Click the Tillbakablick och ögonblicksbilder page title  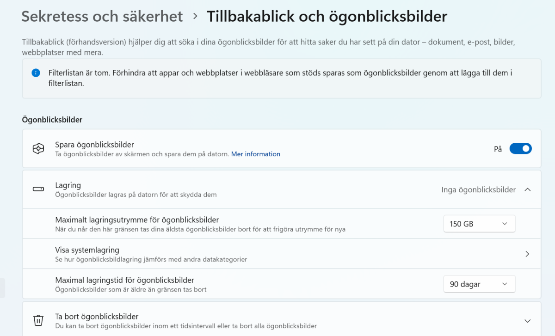tap(327, 17)
